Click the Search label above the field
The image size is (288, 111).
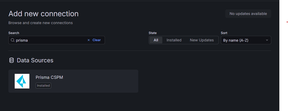14,33
